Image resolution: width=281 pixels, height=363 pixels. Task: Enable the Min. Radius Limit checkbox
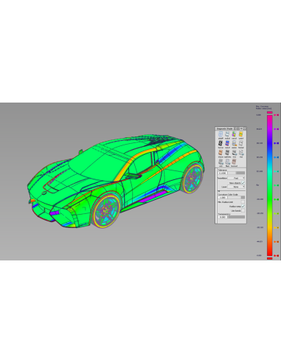pos(243,202)
